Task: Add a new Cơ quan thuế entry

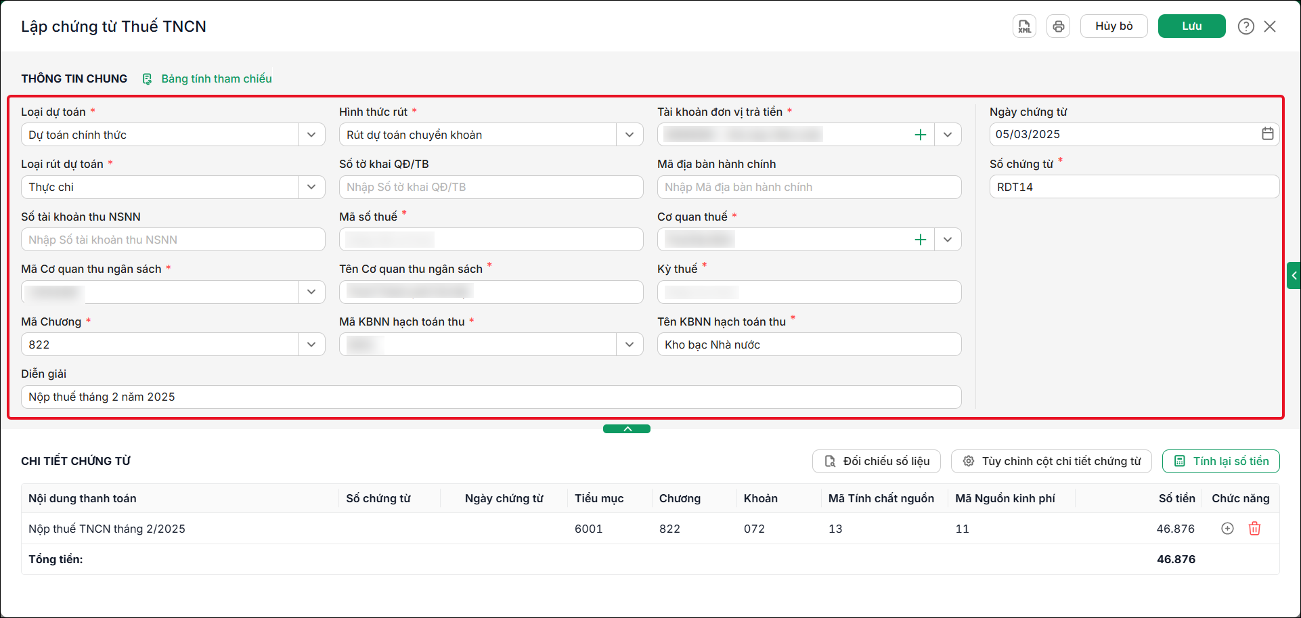Action: click(x=920, y=240)
